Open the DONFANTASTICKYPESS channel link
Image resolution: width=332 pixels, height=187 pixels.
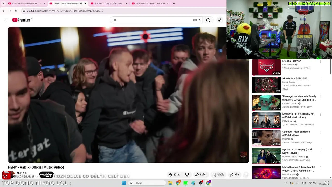(294, 157)
